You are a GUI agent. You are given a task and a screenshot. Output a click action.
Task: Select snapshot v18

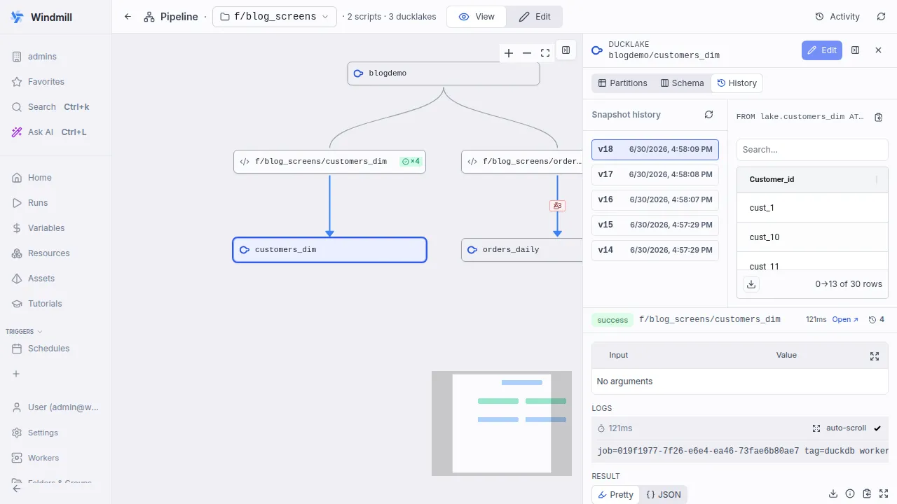click(x=655, y=149)
